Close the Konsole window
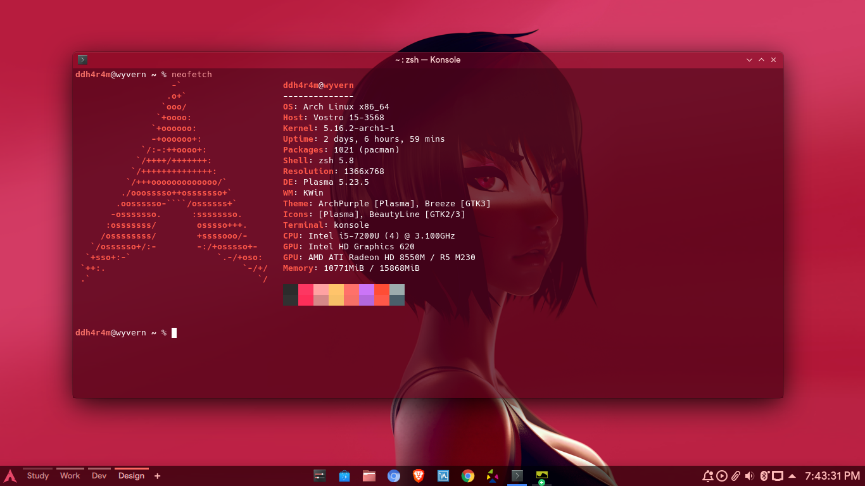 [773, 59]
